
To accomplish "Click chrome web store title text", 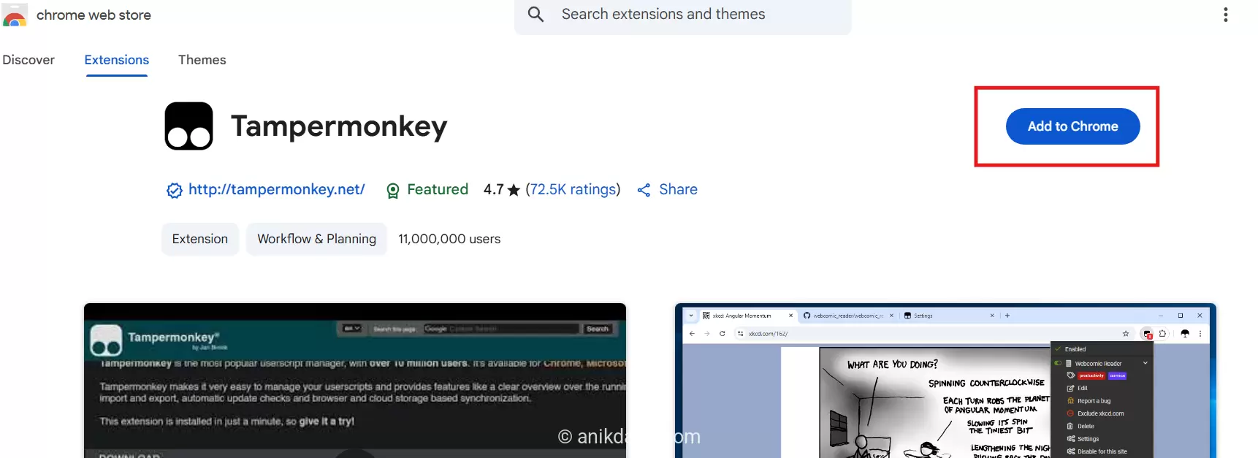I will click(x=94, y=15).
